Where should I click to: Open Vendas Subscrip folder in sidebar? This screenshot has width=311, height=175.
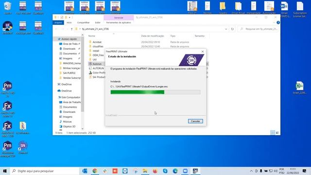click(x=71, y=78)
